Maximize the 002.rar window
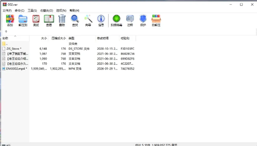 [x=241, y=5]
